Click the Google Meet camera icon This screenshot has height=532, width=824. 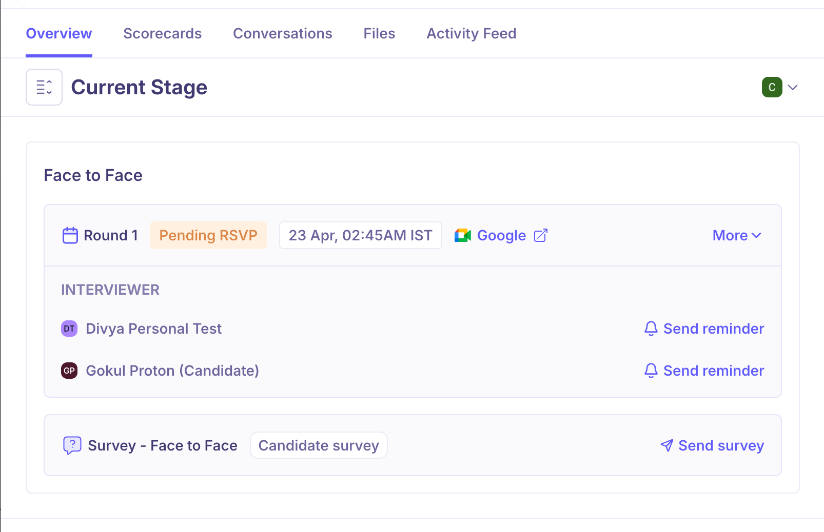[463, 235]
